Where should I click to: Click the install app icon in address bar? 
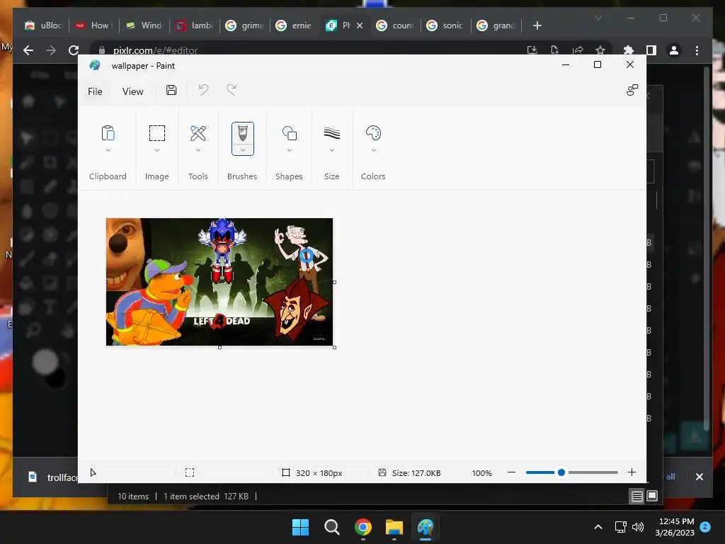[532, 50]
